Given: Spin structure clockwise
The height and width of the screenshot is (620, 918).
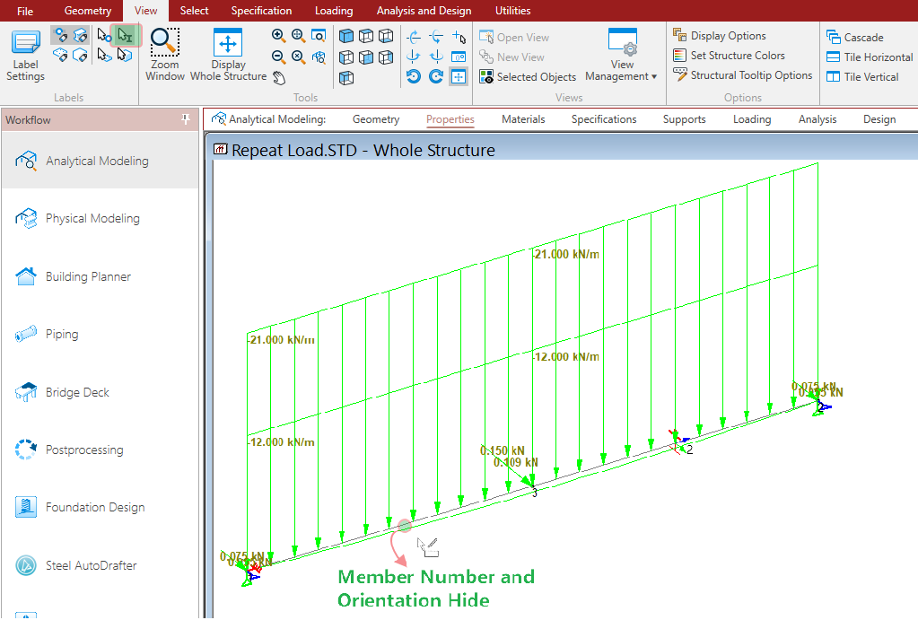Looking at the screenshot, I should point(435,76).
